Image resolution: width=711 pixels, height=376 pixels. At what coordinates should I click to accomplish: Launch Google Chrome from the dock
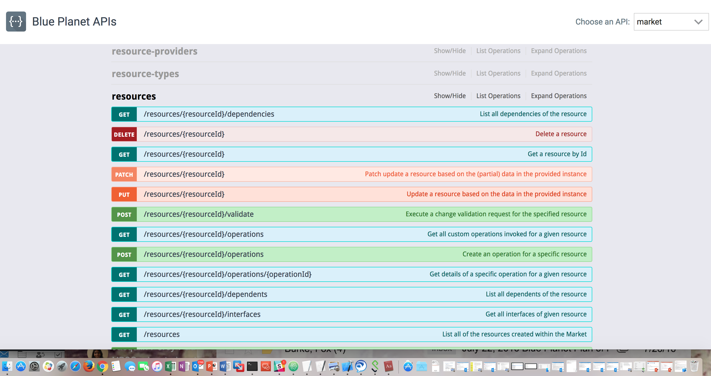pos(102,367)
